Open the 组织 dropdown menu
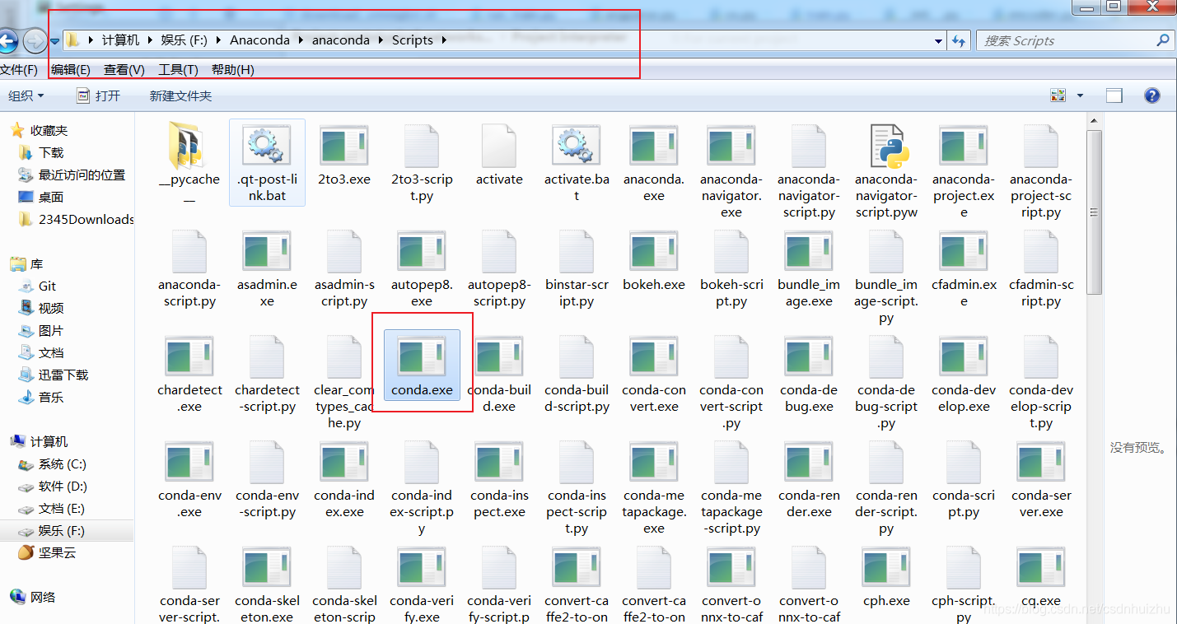Screen dimensions: 1177x624 (x=26, y=95)
